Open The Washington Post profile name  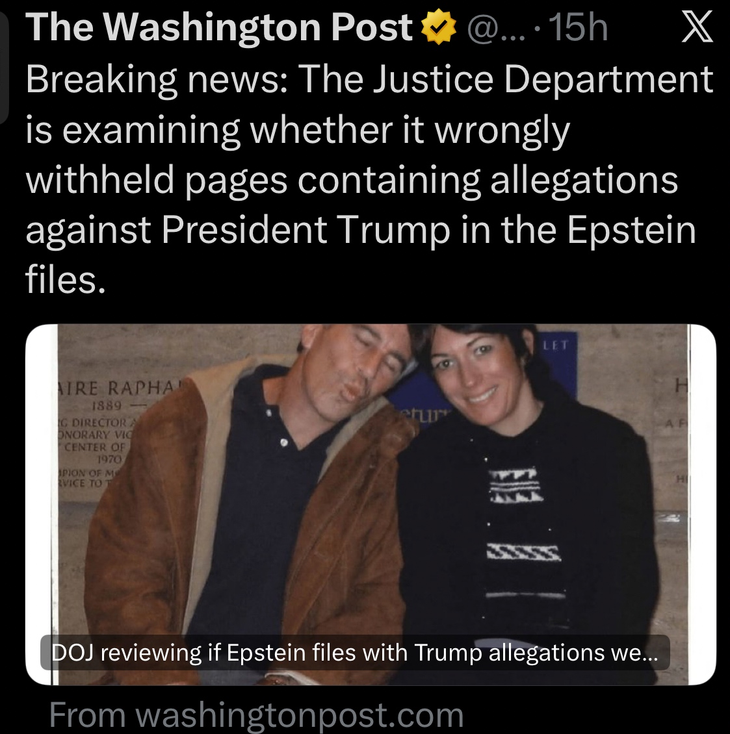pos(219,28)
